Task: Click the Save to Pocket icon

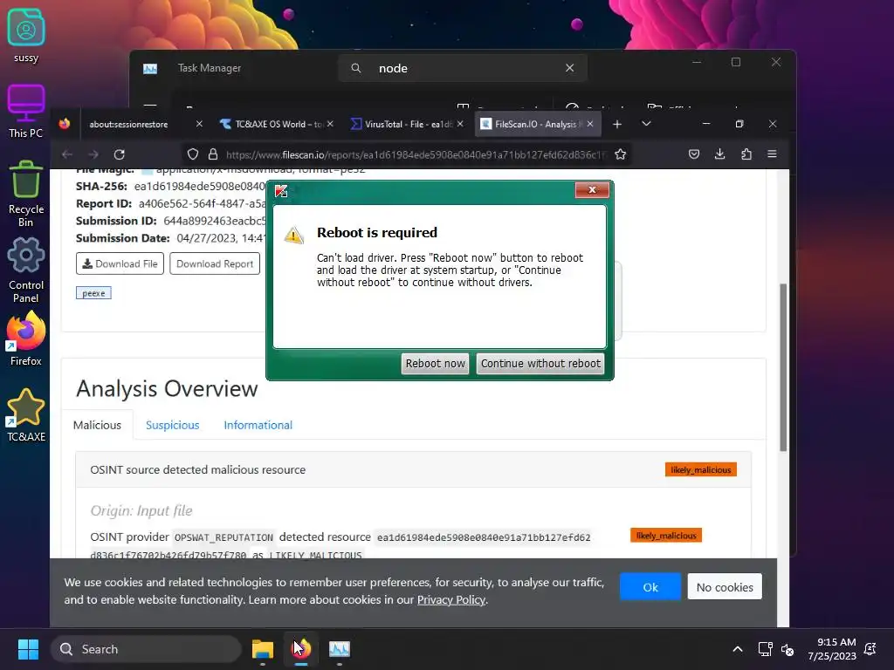Action: [x=694, y=154]
